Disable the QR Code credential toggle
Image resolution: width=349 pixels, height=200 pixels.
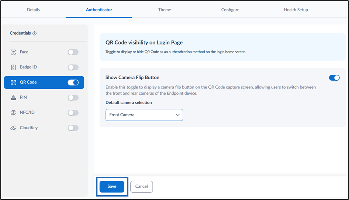[73, 83]
